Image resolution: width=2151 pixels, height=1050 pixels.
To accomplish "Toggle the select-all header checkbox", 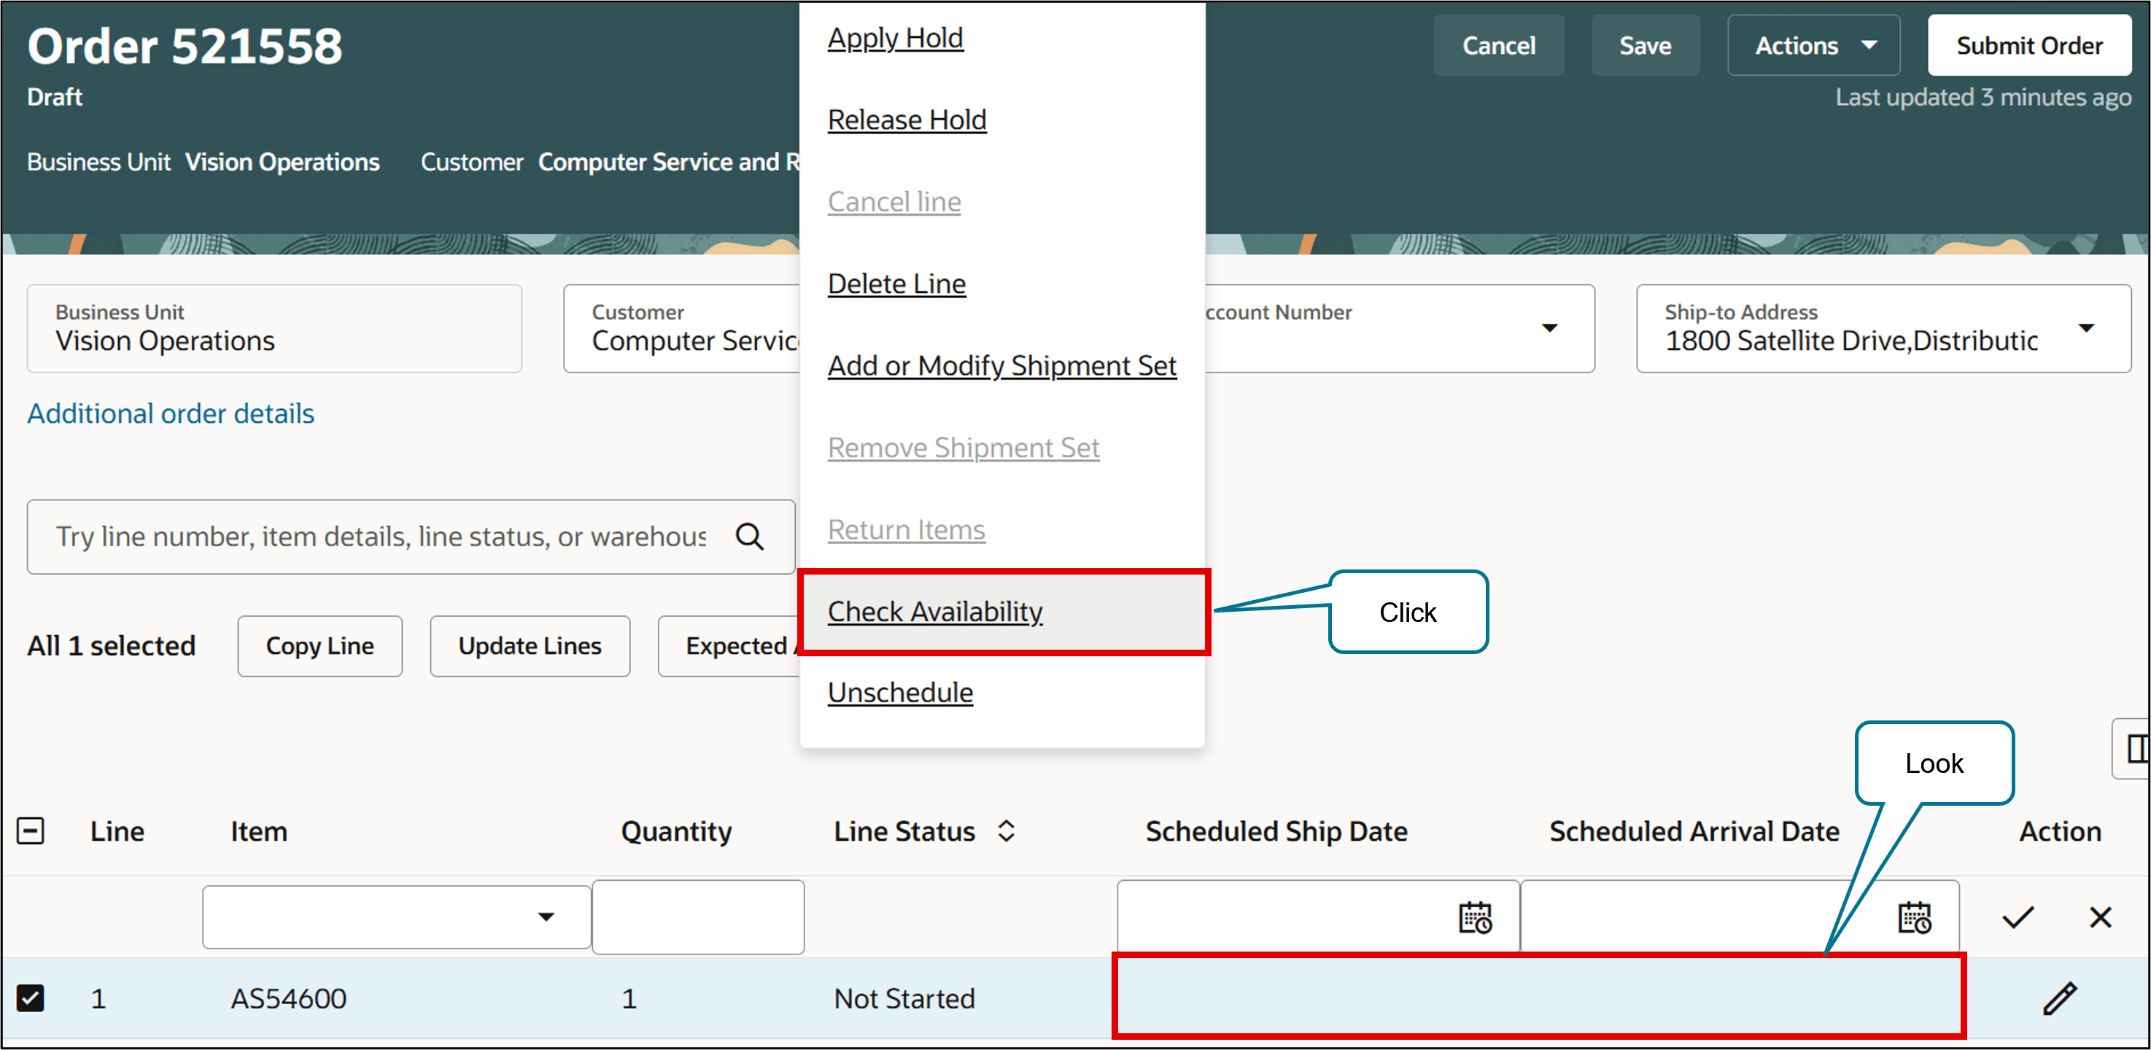I will pyautogui.click(x=31, y=831).
